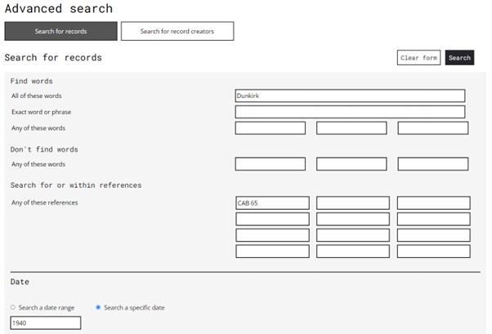Click the reference field containing CAB 65
This screenshot has width=492, height=334.
click(x=272, y=203)
